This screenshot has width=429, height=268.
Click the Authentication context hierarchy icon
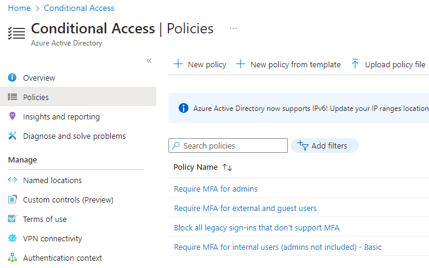click(12, 258)
